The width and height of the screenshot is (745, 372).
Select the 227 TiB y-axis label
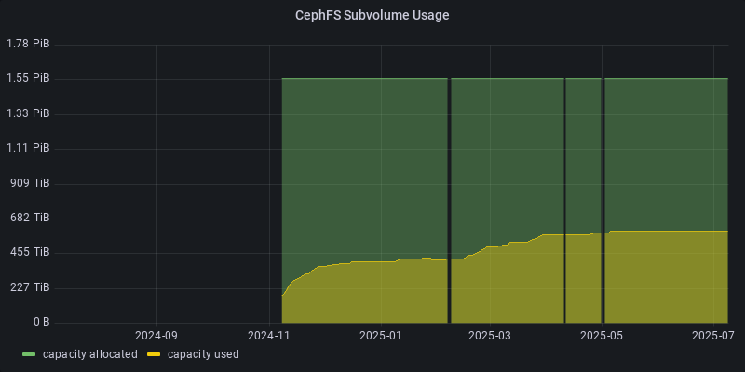[31, 287]
